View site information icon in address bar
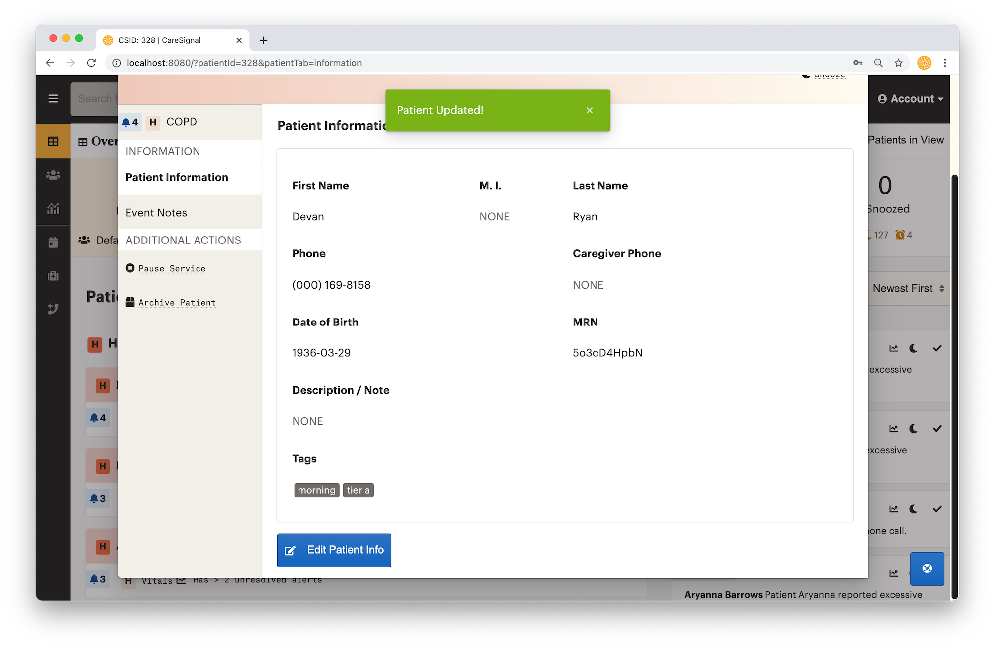The height and width of the screenshot is (648, 995). click(116, 63)
